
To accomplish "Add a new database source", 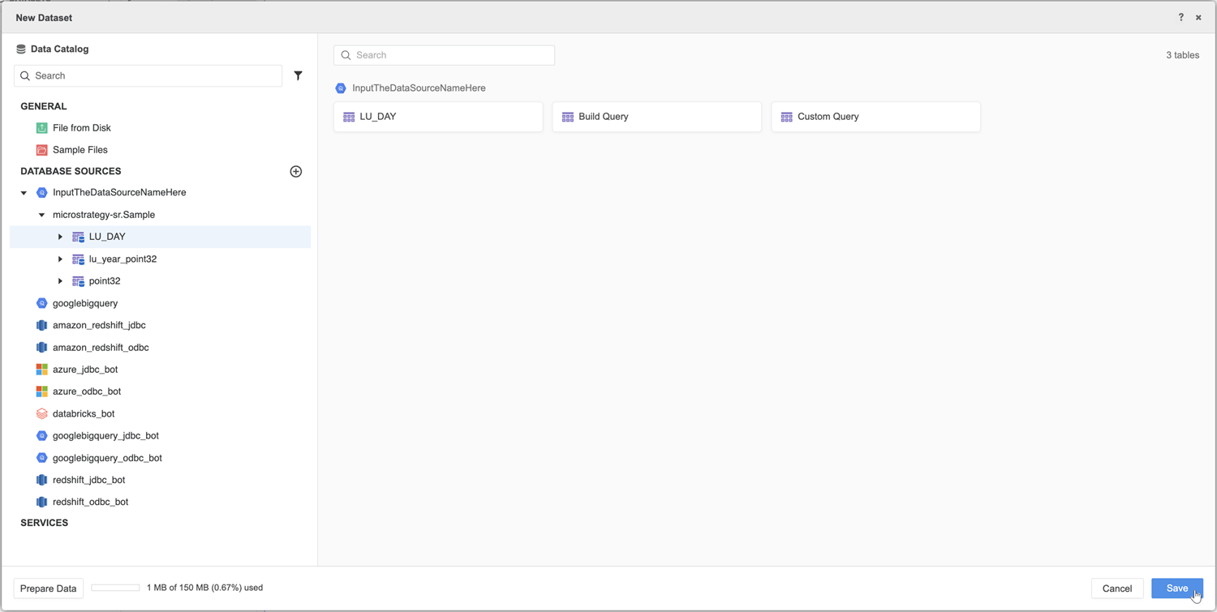I will tap(296, 172).
